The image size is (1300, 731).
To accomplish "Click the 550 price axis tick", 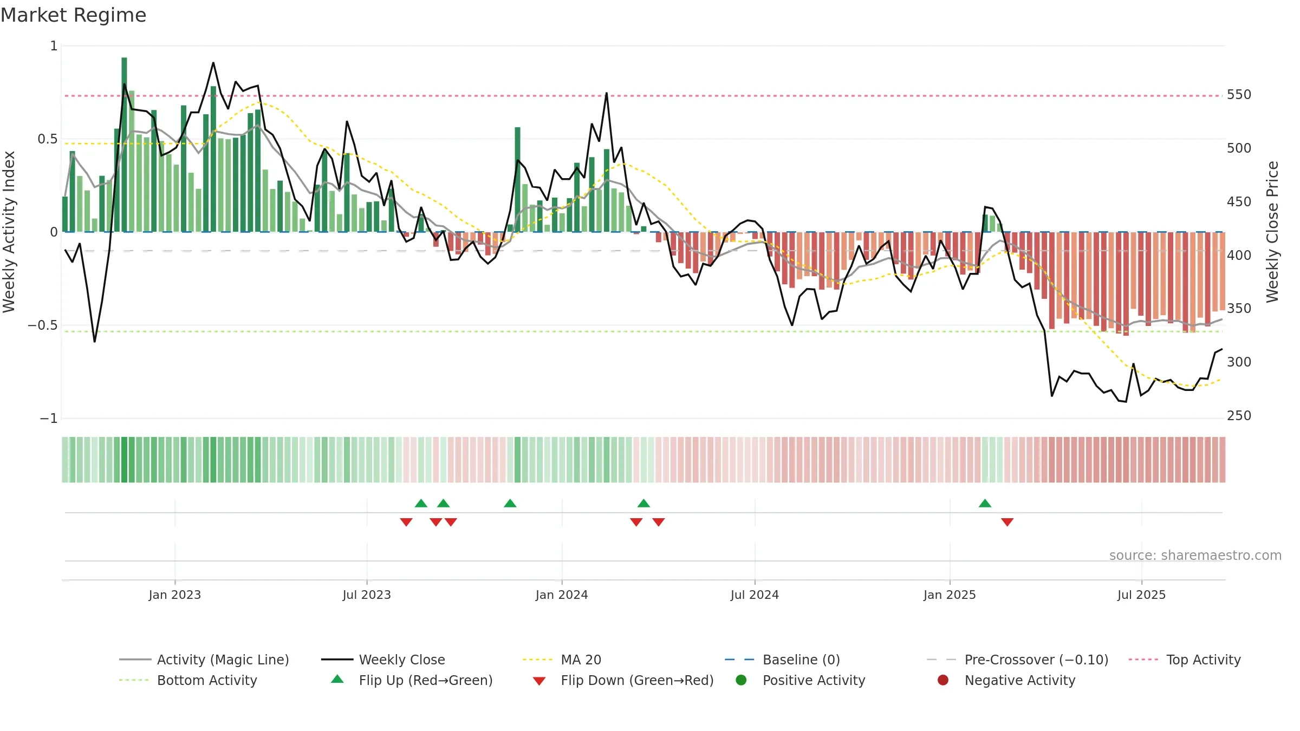I will pyautogui.click(x=1239, y=95).
